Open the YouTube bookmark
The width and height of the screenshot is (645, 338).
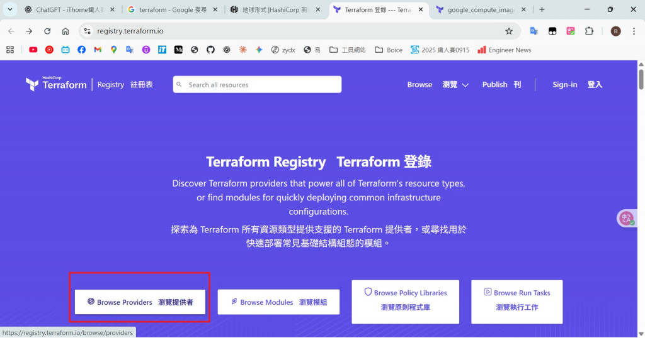[x=33, y=50]
